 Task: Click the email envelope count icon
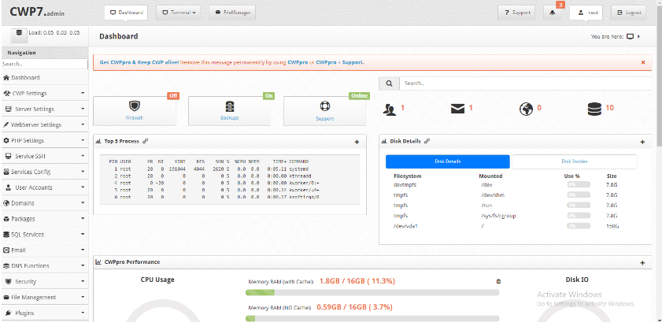tap(457, 109)
